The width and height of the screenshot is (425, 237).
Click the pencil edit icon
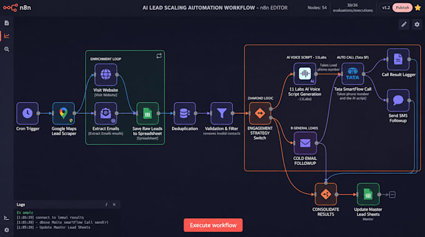(x=404, y=24)
